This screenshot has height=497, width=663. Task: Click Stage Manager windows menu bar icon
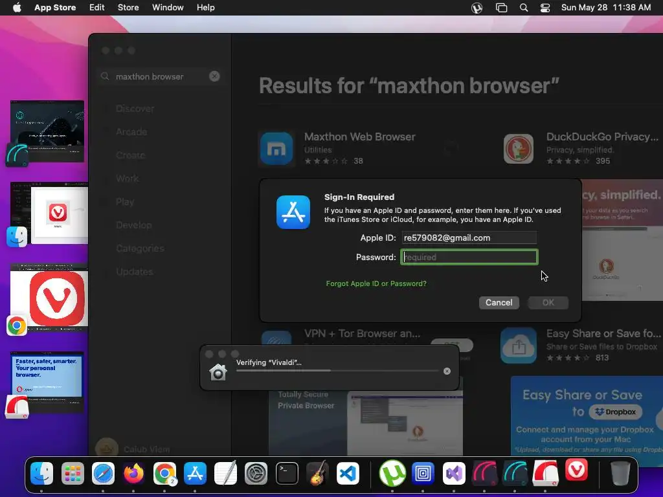point(502,8)
